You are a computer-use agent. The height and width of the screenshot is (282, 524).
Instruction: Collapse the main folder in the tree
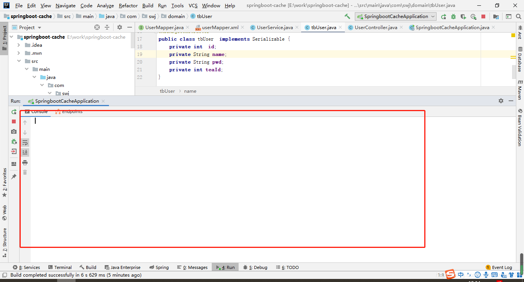pos(26,69)
